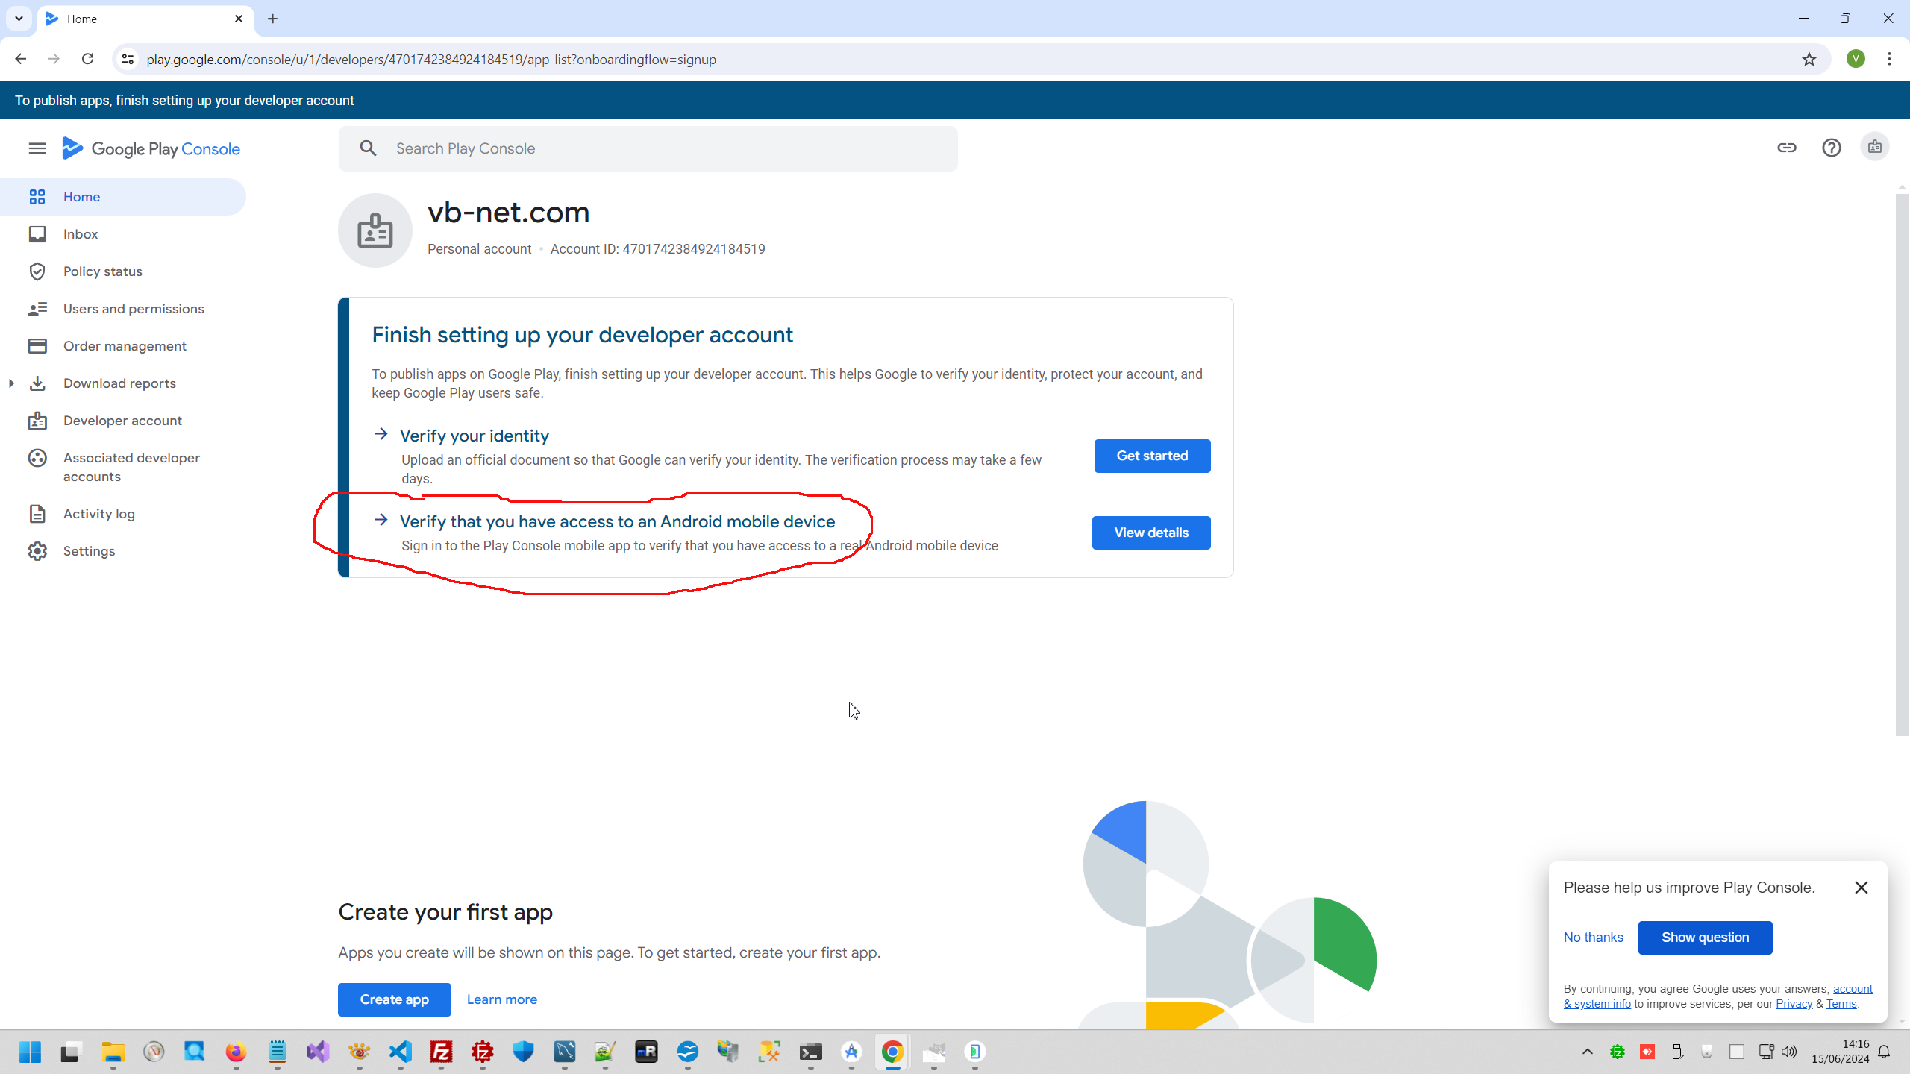Close the Play Console feedback popup
Image resolution: width=1910 pixels, height=1074 pixels.
1861,888
